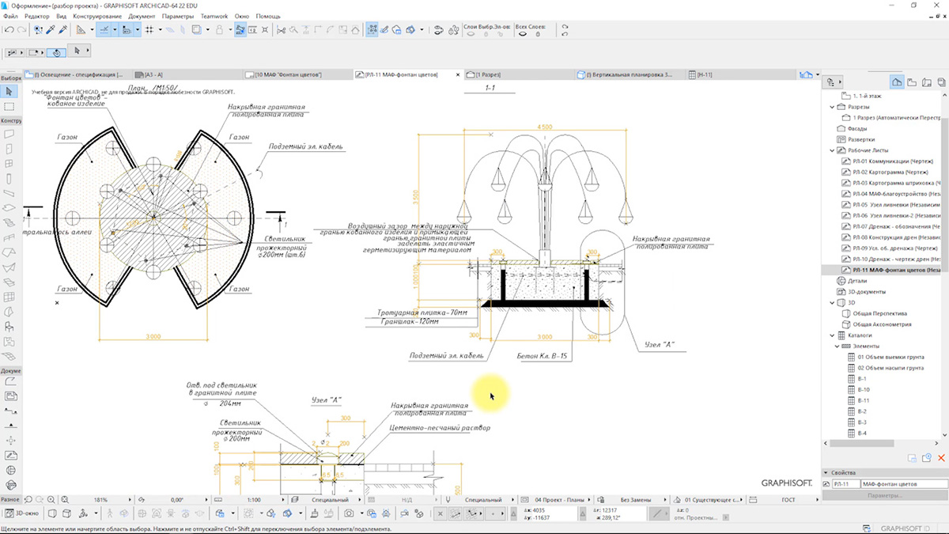Click the Undo arrow icon
This screenshot has height=534, width=949.
pyautogui.click(x=8, y=30)
